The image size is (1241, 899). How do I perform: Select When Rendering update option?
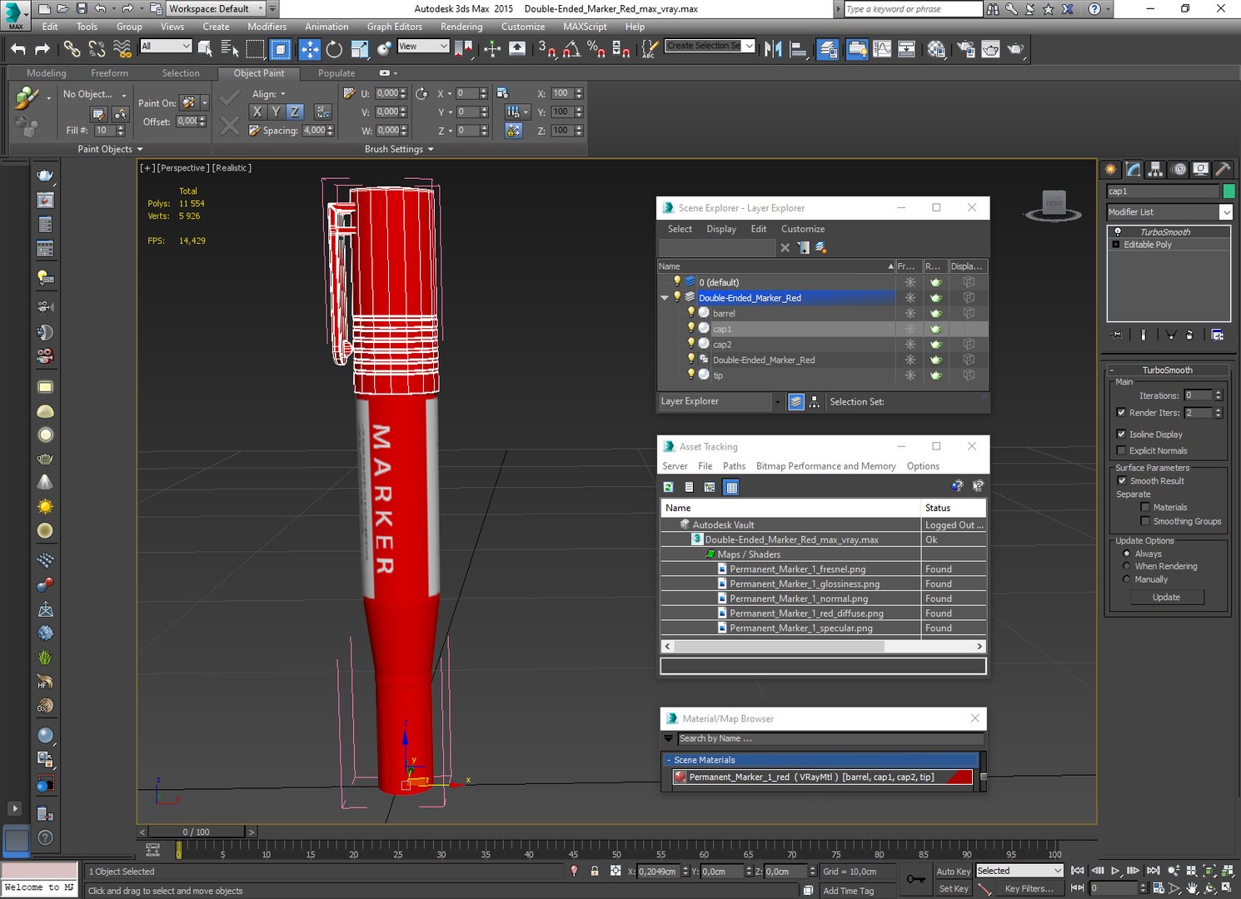pos(1127,566)
